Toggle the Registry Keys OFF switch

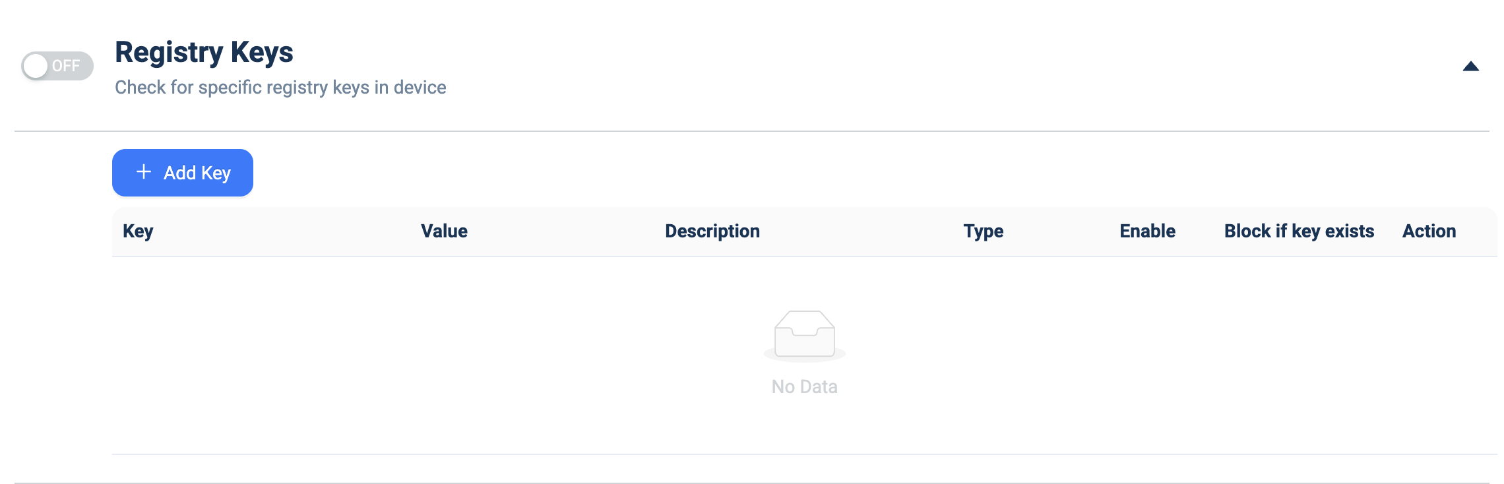pyautogui.click(x=57, y=66)
